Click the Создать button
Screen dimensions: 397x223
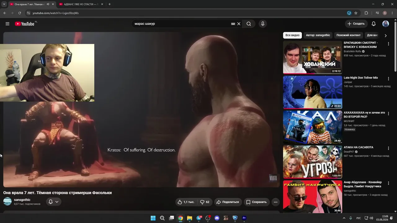coord(356,24)
